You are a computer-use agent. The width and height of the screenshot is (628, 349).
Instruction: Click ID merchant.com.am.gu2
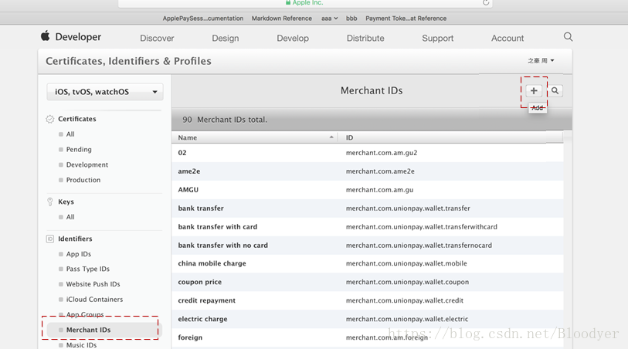(382, 152)
